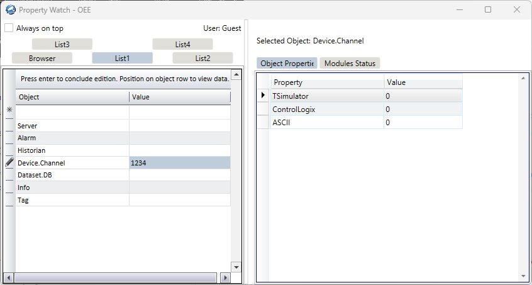Show the Modules Status tab
This screenshot has height=285, width=532.
point(350,64)
